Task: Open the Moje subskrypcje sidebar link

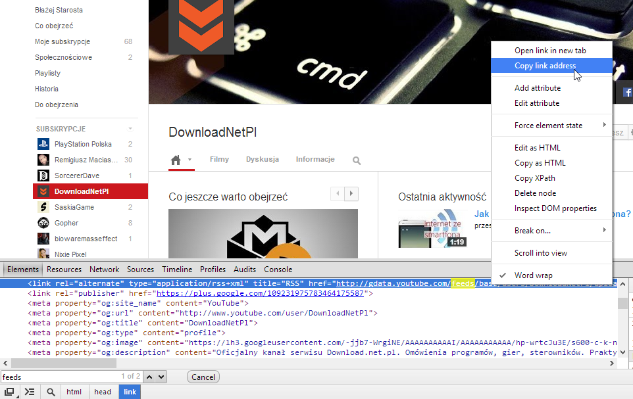Action: tap(63, 41)
